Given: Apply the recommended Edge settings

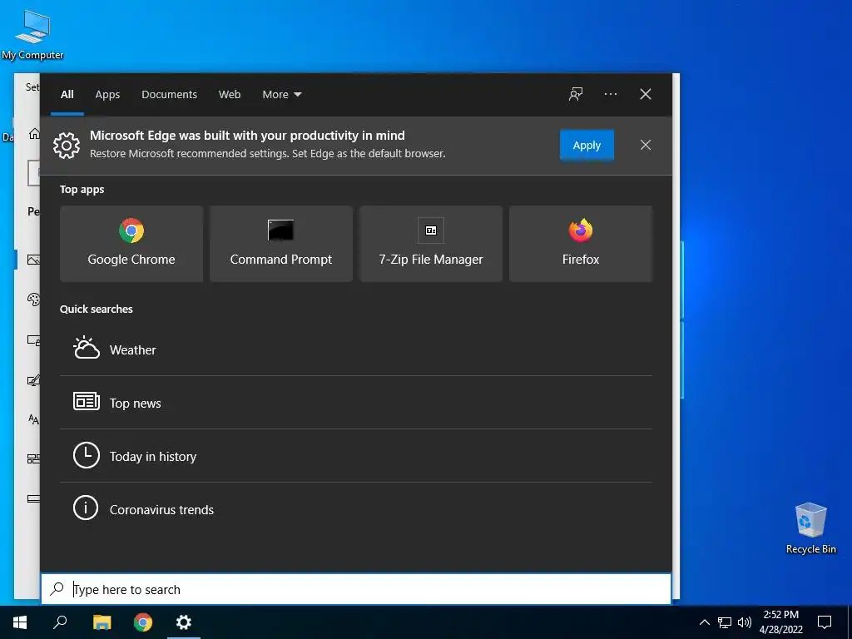Looking at the screenshot, I should tap(587, 145).
